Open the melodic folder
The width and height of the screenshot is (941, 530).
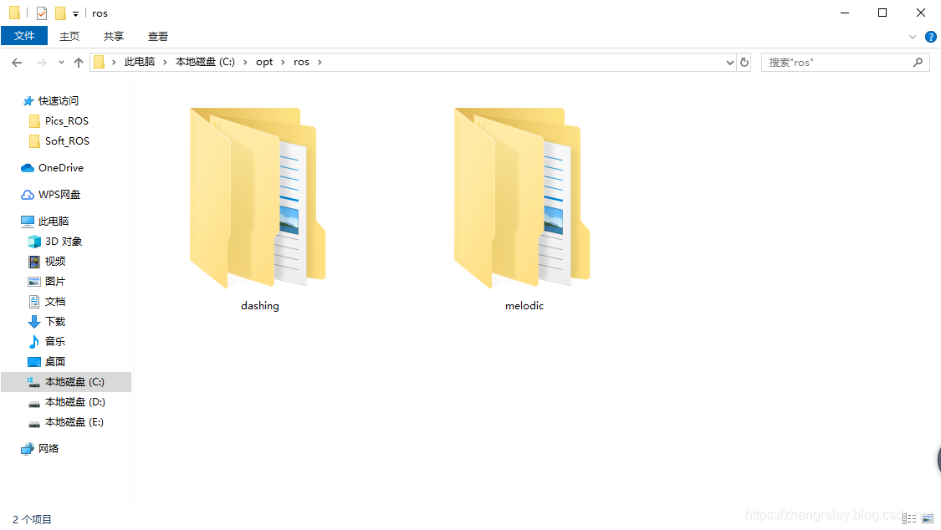coord(522,198)
